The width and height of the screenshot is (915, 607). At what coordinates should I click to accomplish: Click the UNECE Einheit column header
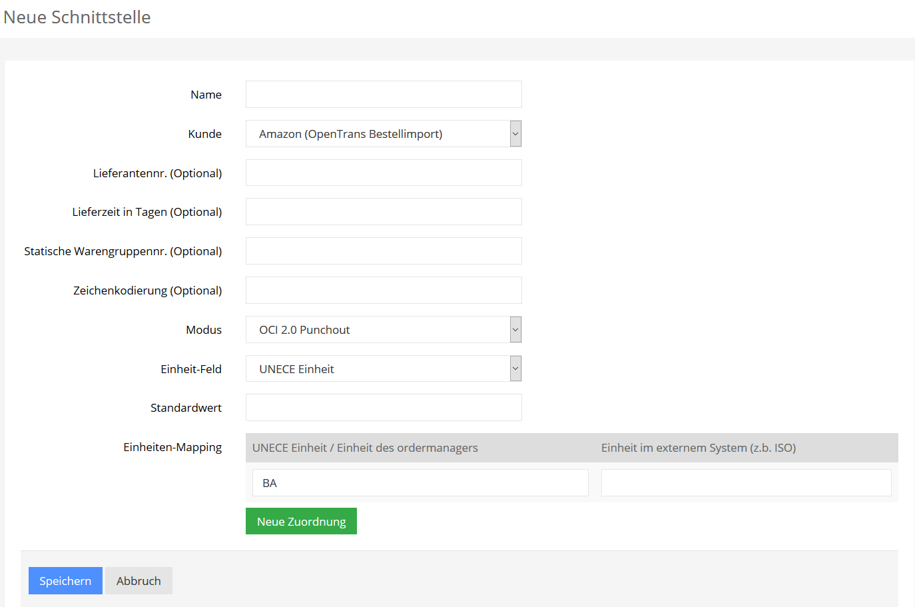tap(365, 448)
